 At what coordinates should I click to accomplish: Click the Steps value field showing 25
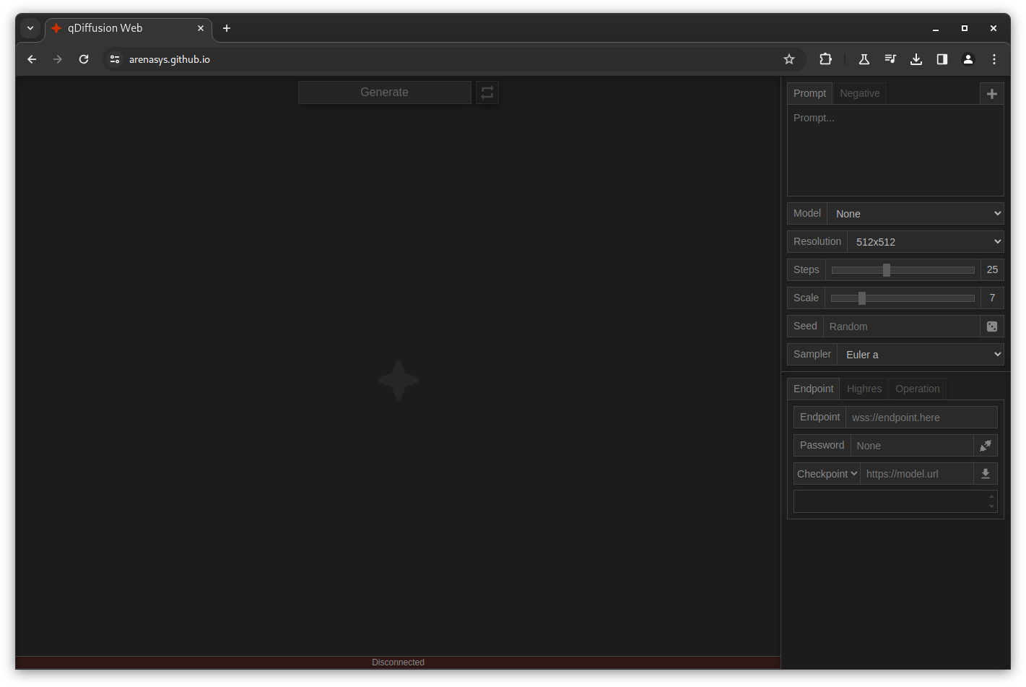(992, 270)
